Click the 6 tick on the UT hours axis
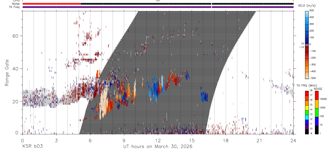Viewport: 330px width, 152px height. (90, 140)
